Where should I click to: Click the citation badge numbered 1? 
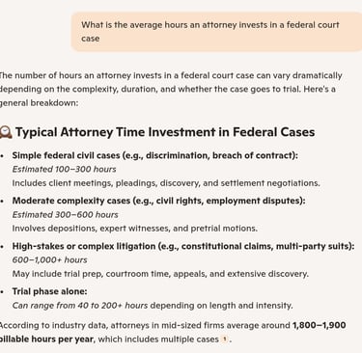tap(225, 339)
